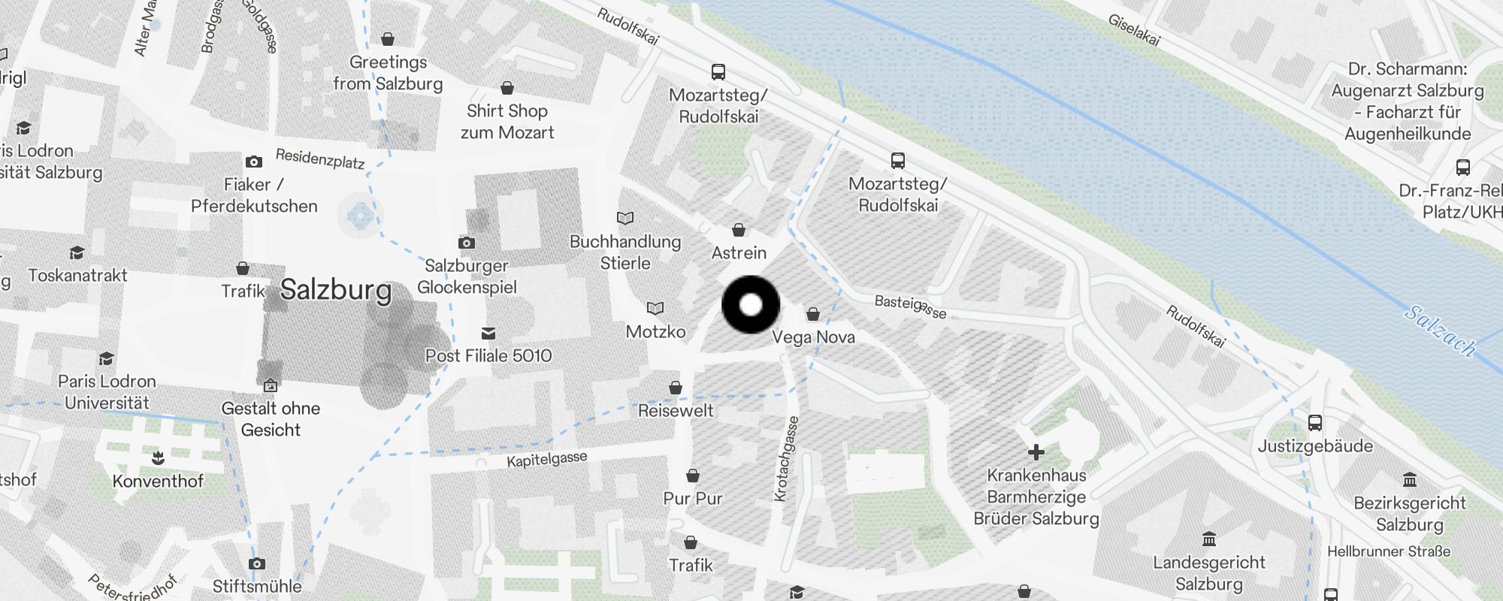Open the Buchhandlung Stierle book icon
The image size is (1503, 601).
coord(625,219)
